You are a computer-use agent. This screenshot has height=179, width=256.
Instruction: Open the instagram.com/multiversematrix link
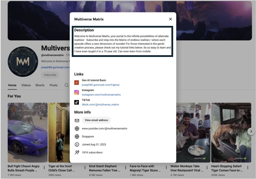[x=101, y=95]
